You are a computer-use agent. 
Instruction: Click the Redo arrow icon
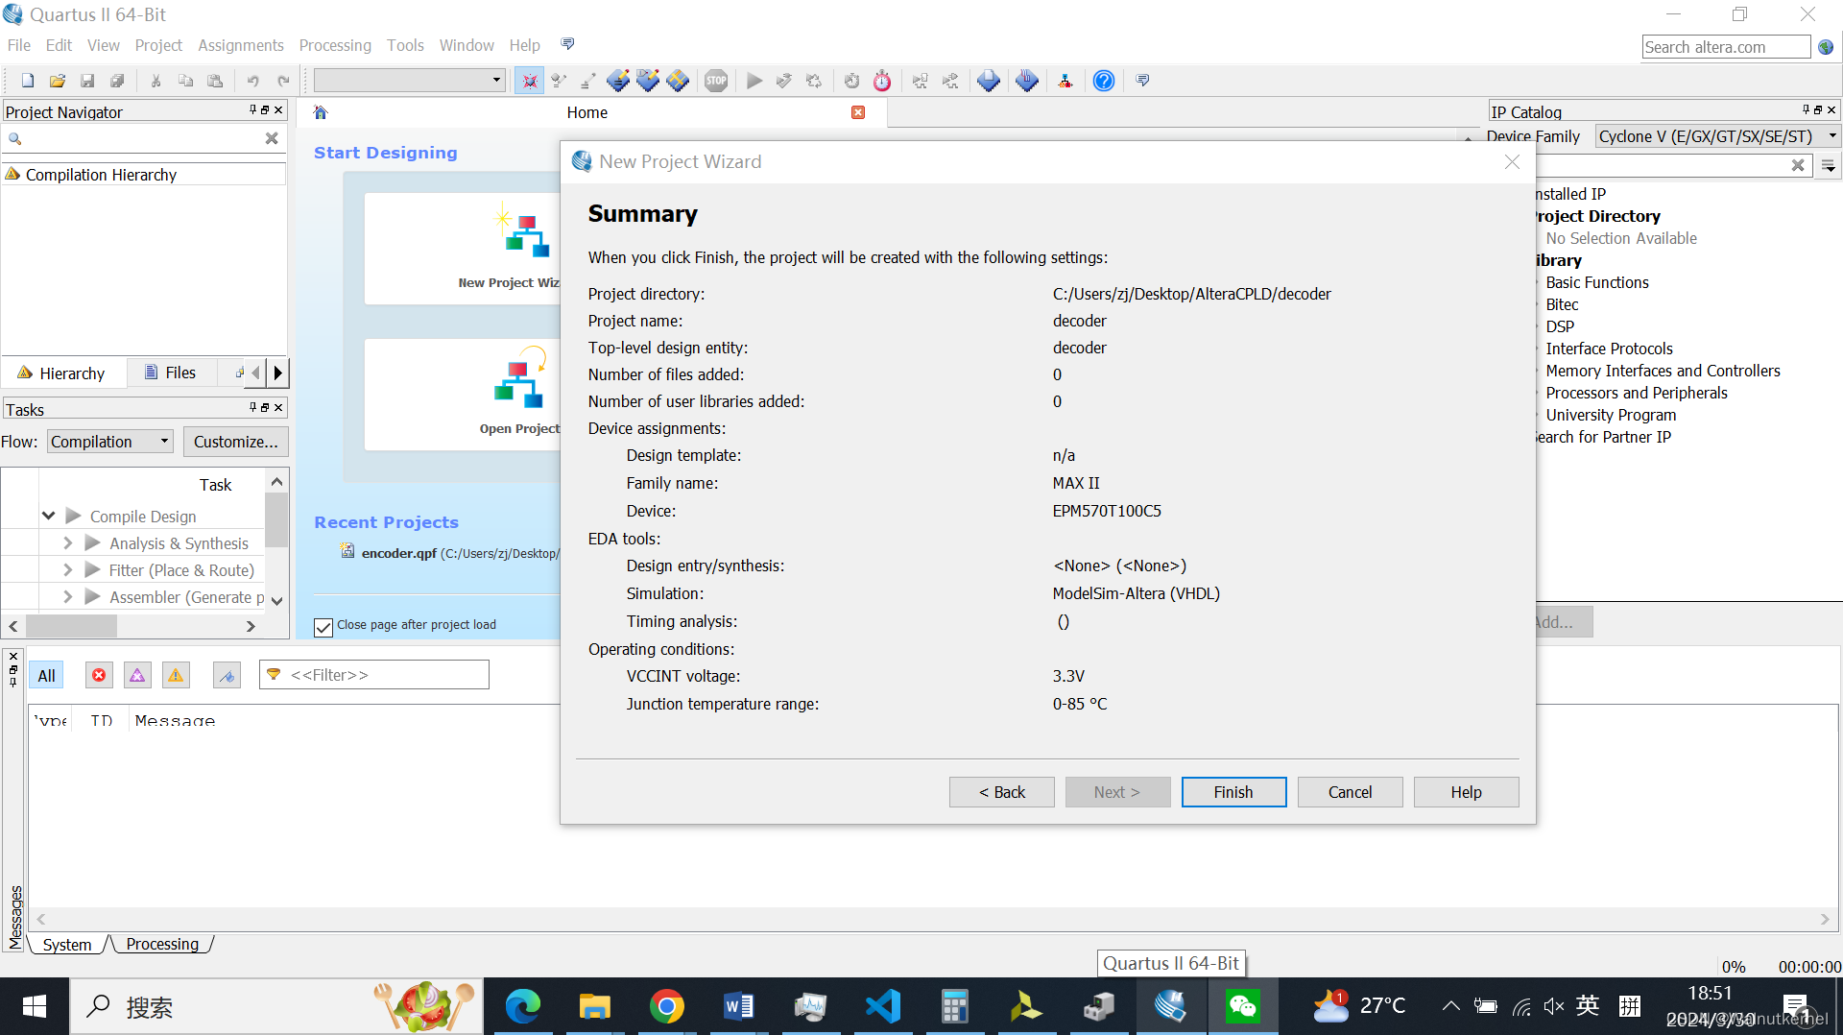[x=283, y=81]
